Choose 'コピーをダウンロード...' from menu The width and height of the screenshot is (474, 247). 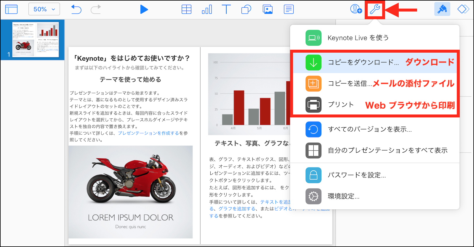[x=363, y=62]
